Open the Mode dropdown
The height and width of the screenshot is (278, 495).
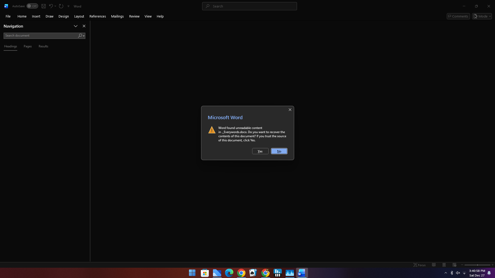point(482,16)
